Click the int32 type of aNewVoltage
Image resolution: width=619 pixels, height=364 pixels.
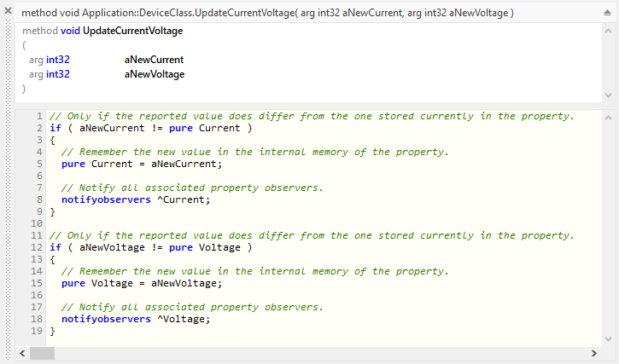[58, 74]
